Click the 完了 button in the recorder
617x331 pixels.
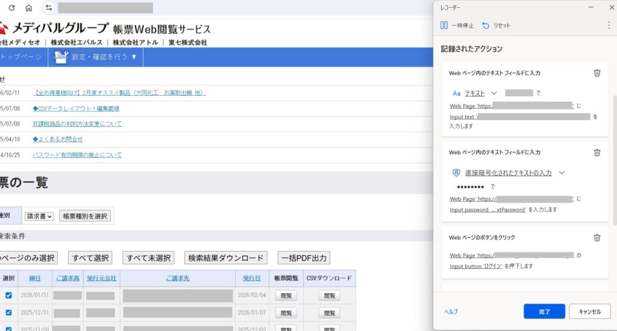(544, 312)
